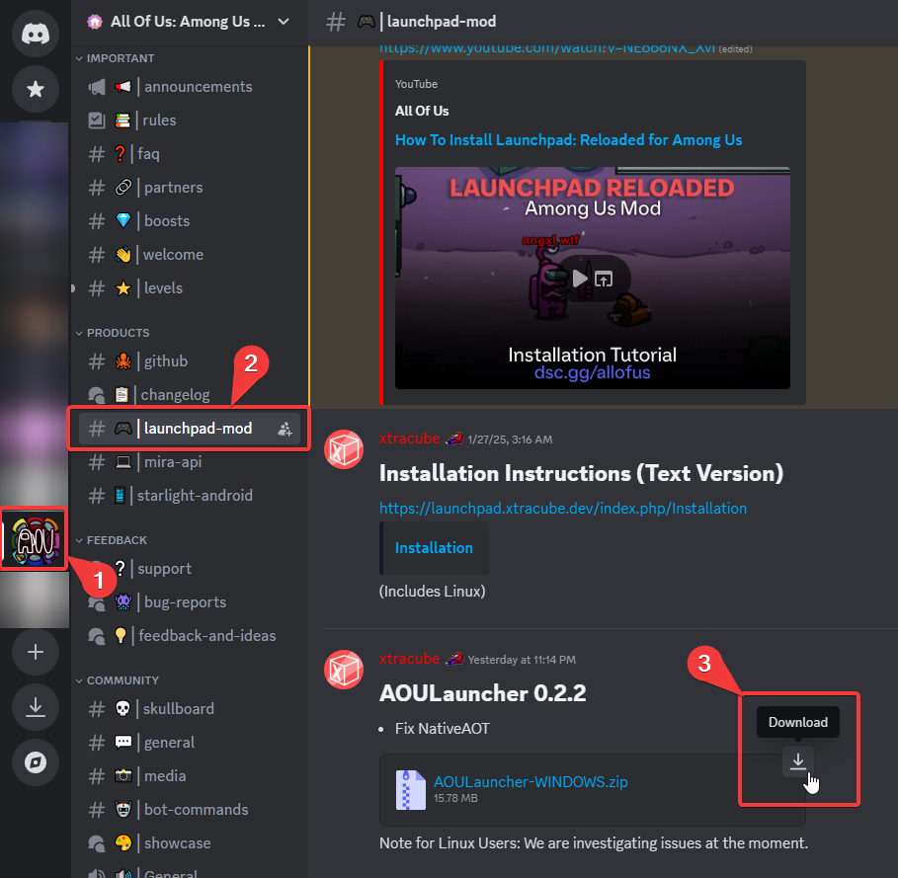The image size is (898, 878).
Task: Click the zip file icon of attachment
Action: [x=411, y=790]
